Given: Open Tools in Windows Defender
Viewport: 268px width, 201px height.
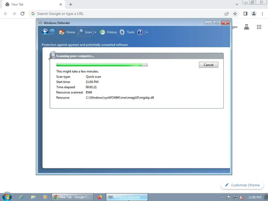Looking at the screenshot, I should [x=127, y=32].
